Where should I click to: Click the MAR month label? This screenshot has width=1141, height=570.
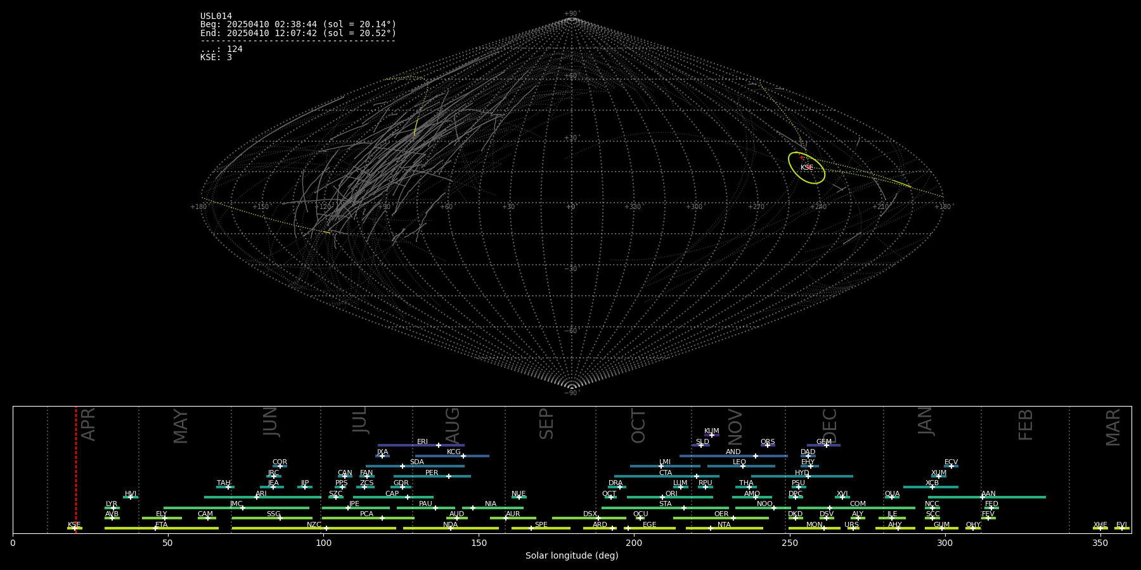tap(1113, 427)
